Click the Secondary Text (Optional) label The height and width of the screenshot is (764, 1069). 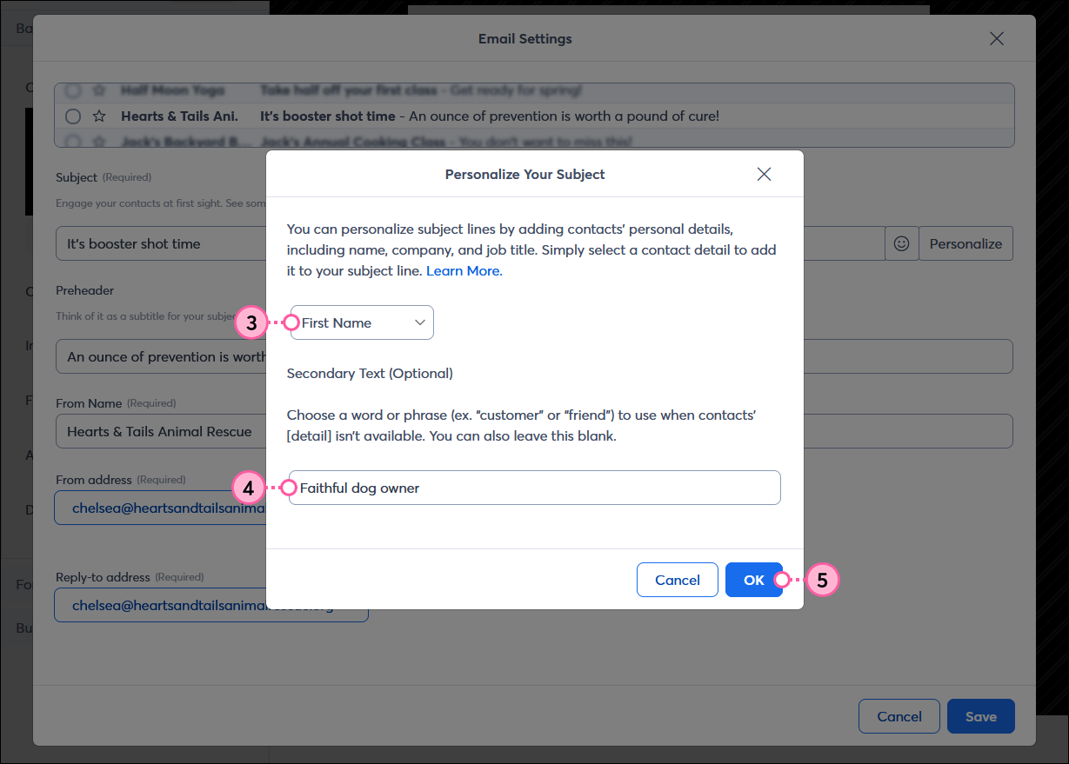(370, 373)
